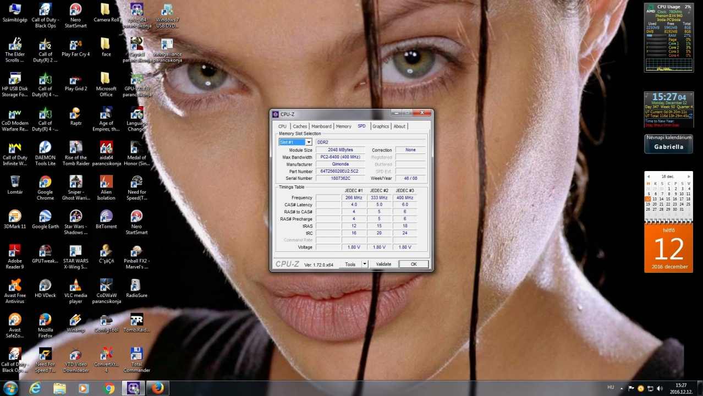
Task: Open Call of Duty - Black Ops shortcut at top
Action: pos(45,16)
